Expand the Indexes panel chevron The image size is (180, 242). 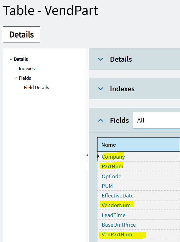(101, 89)
